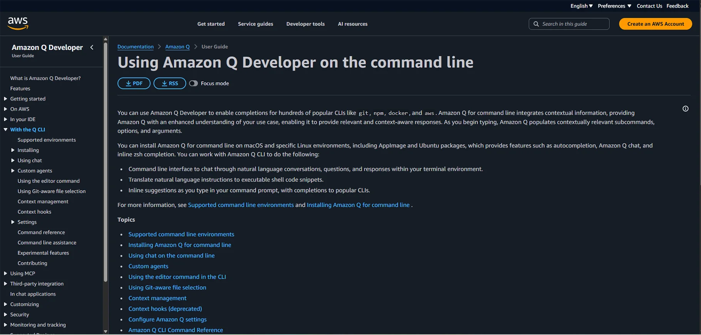Expand the On AWS section arrow

pos(5,109)
